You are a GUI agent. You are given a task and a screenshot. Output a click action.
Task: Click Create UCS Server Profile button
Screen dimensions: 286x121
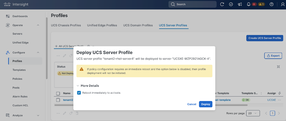265,38
